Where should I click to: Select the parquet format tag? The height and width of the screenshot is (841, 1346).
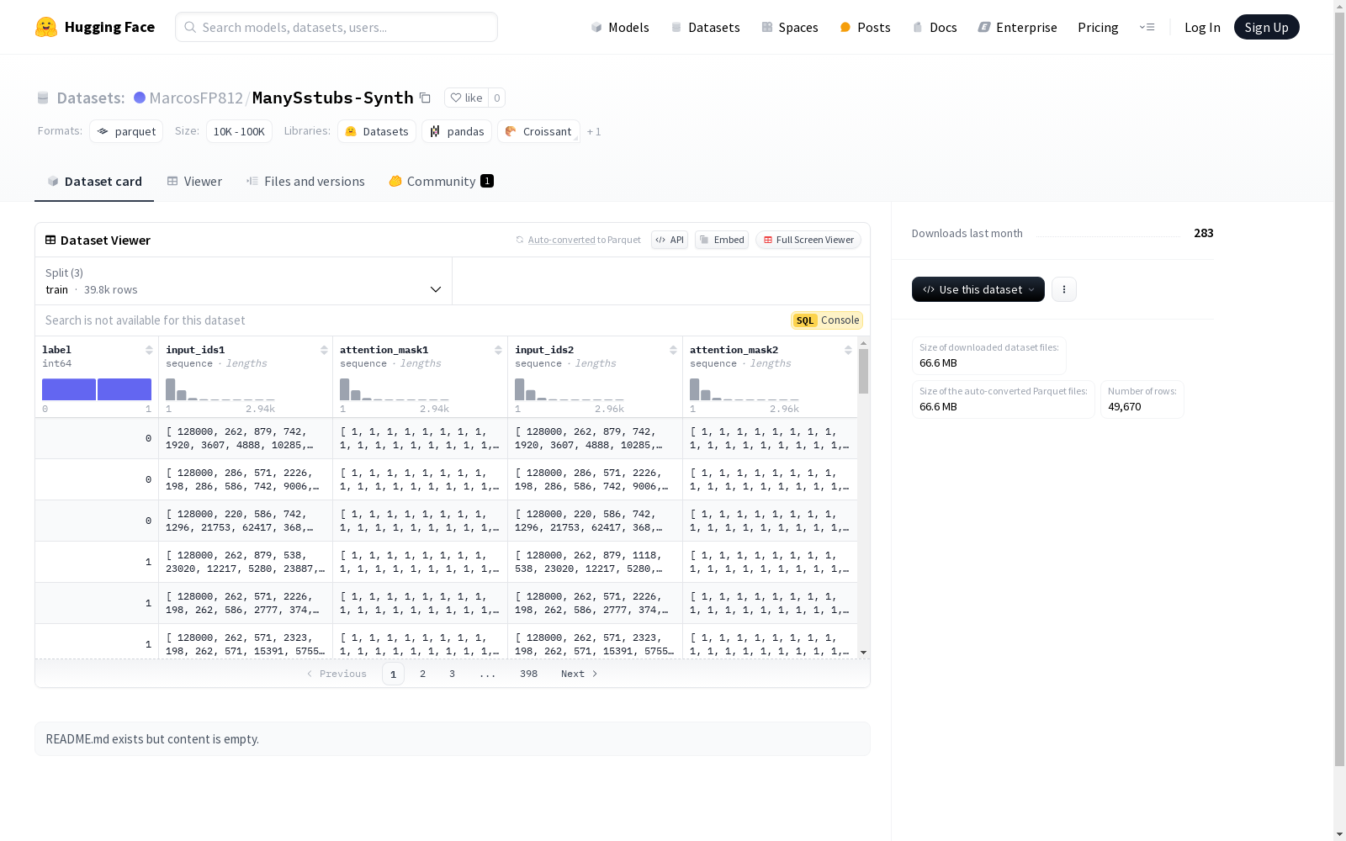tap(126, 131)
